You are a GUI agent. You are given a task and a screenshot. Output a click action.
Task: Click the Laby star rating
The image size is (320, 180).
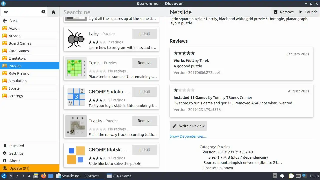(x=97, y=42)
